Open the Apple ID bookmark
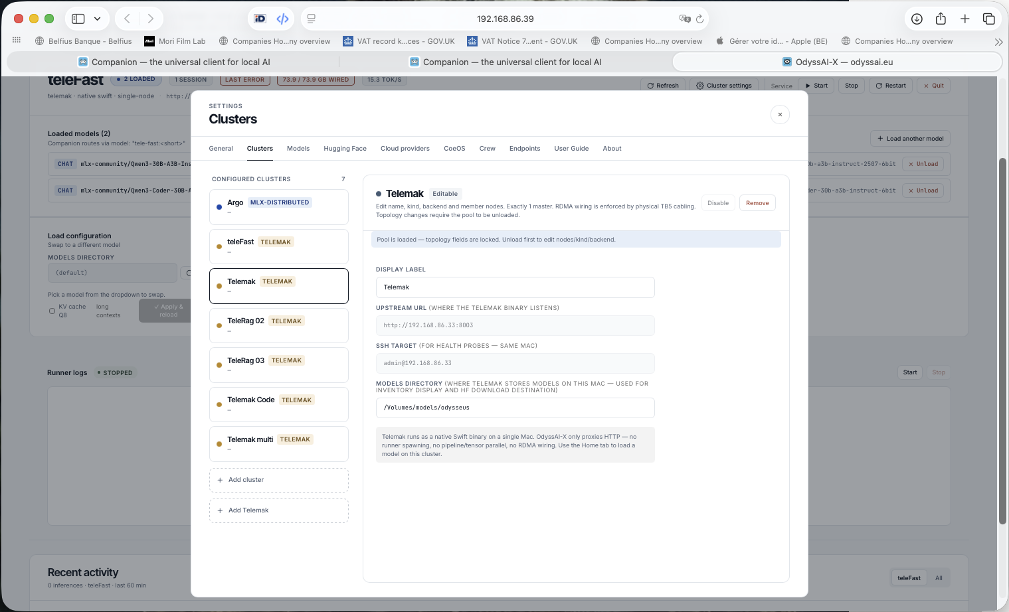1009x612 pixels. click(x=771, y=41)
